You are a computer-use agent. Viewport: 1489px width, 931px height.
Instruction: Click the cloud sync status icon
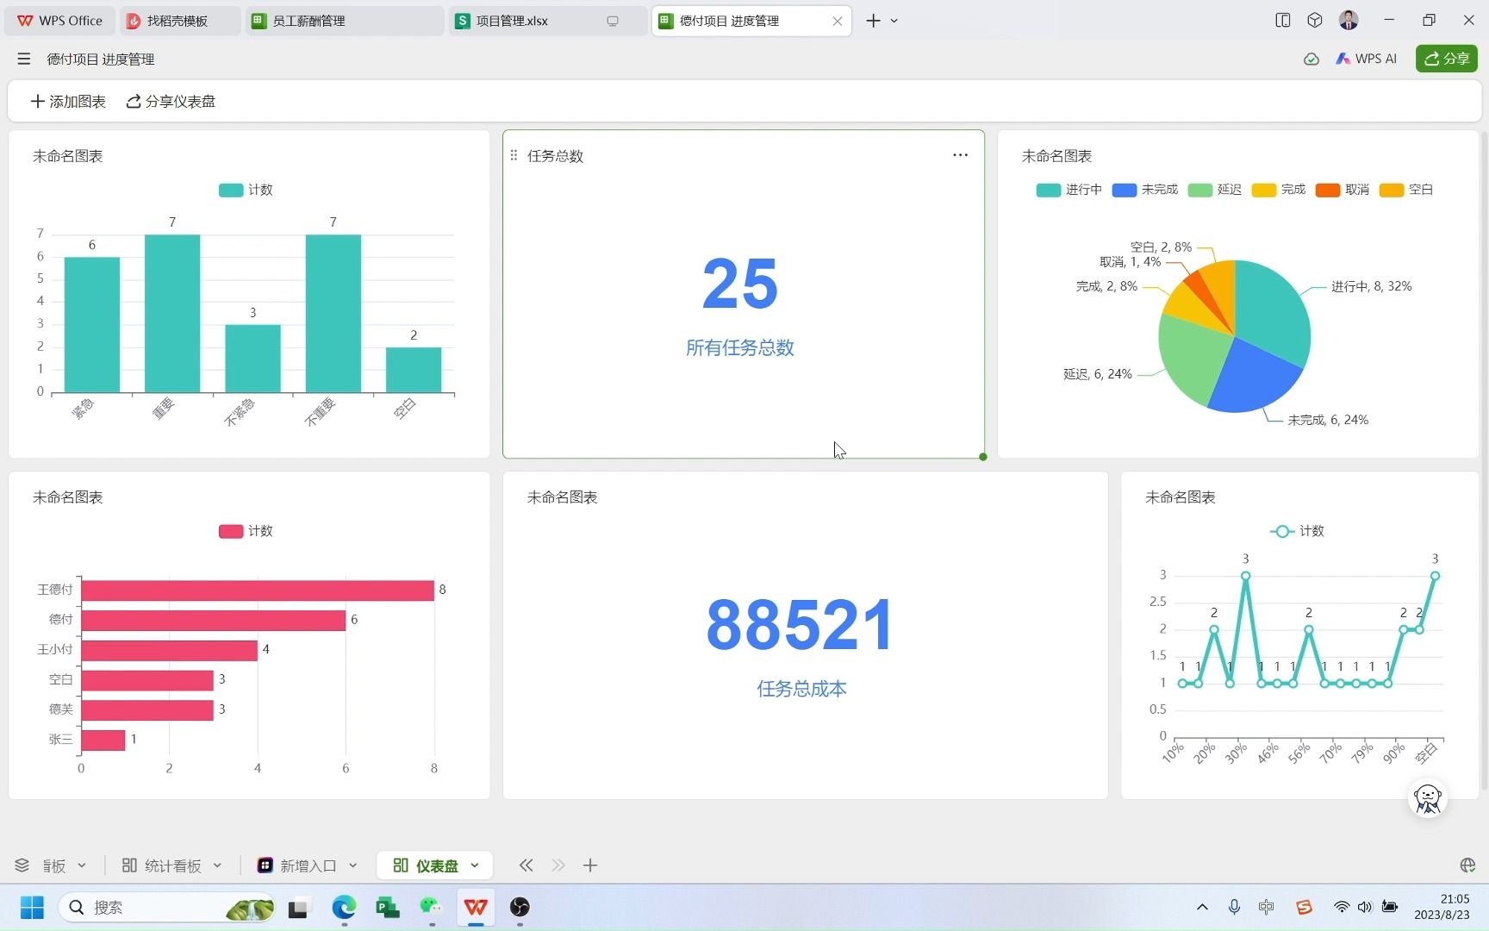(x=1311, y=59)
